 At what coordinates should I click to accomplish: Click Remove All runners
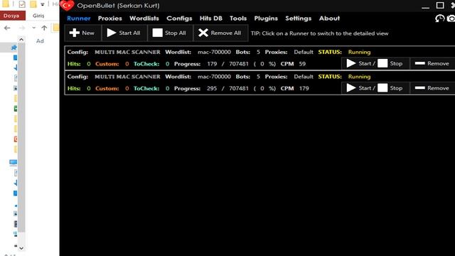point(220,33)
